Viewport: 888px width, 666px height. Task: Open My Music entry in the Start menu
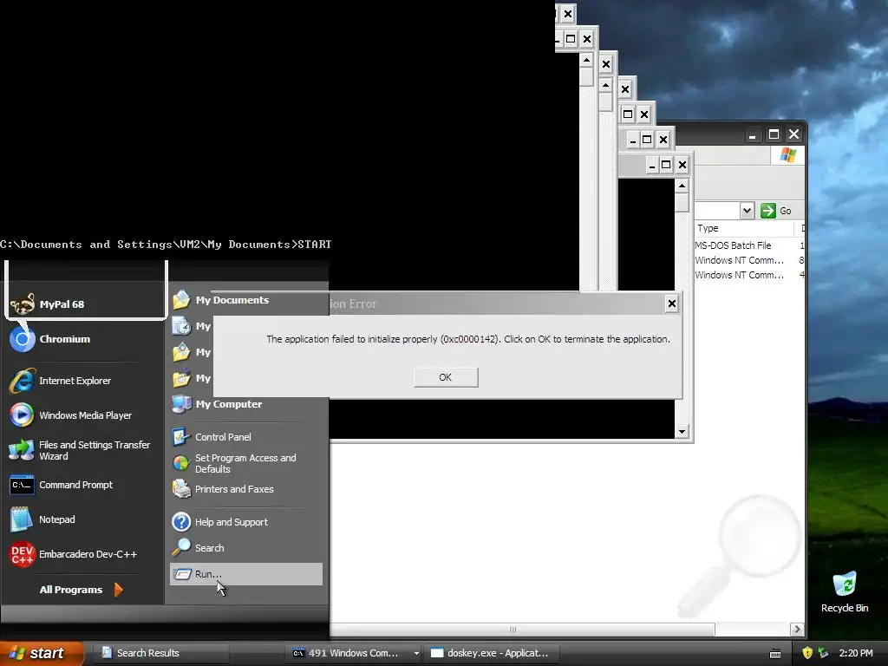191,378
